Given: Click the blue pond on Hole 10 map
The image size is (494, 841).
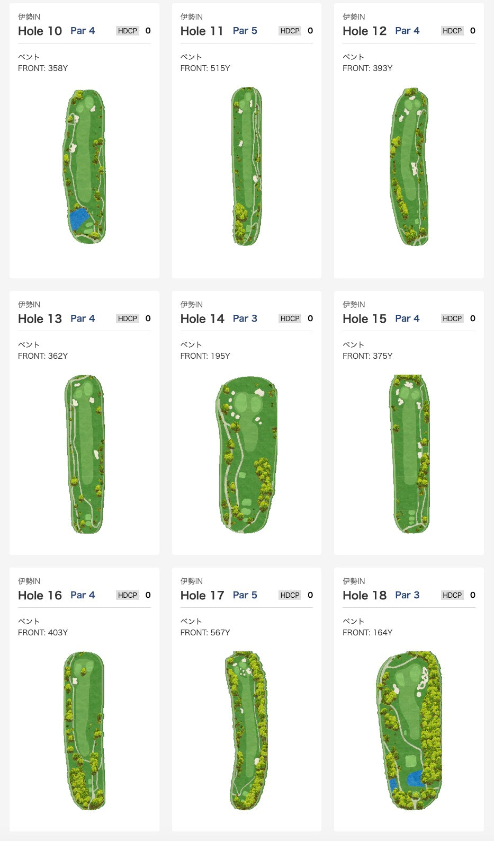Looking at the screenshot, I should (x=79, y=218).
